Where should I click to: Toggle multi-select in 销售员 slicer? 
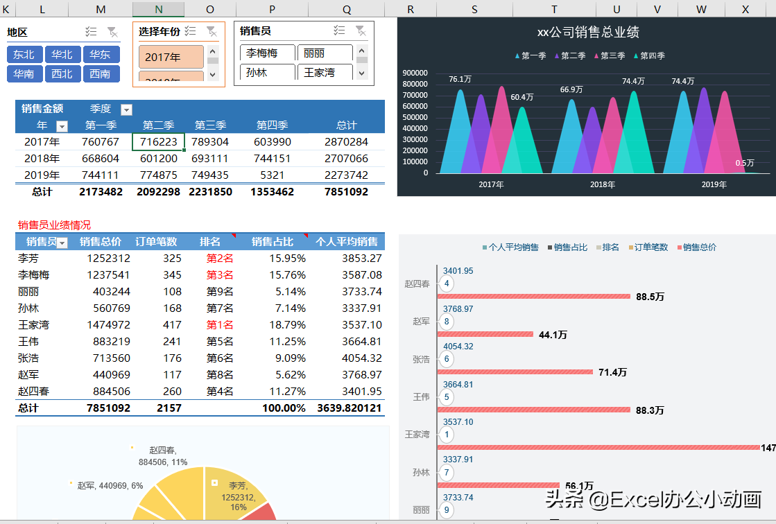[x=339, y=30]
